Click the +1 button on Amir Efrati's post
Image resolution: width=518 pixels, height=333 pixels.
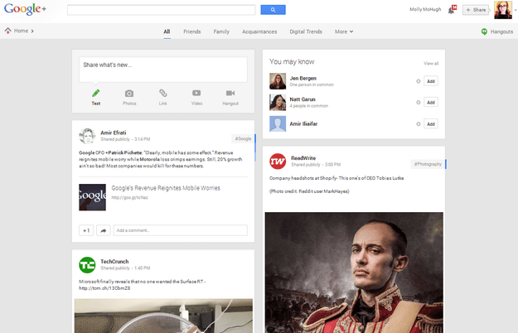click(86, 230)
